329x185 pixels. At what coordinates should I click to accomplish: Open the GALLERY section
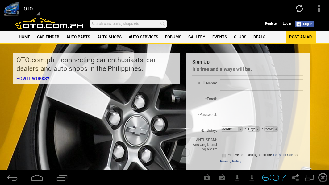197,37
